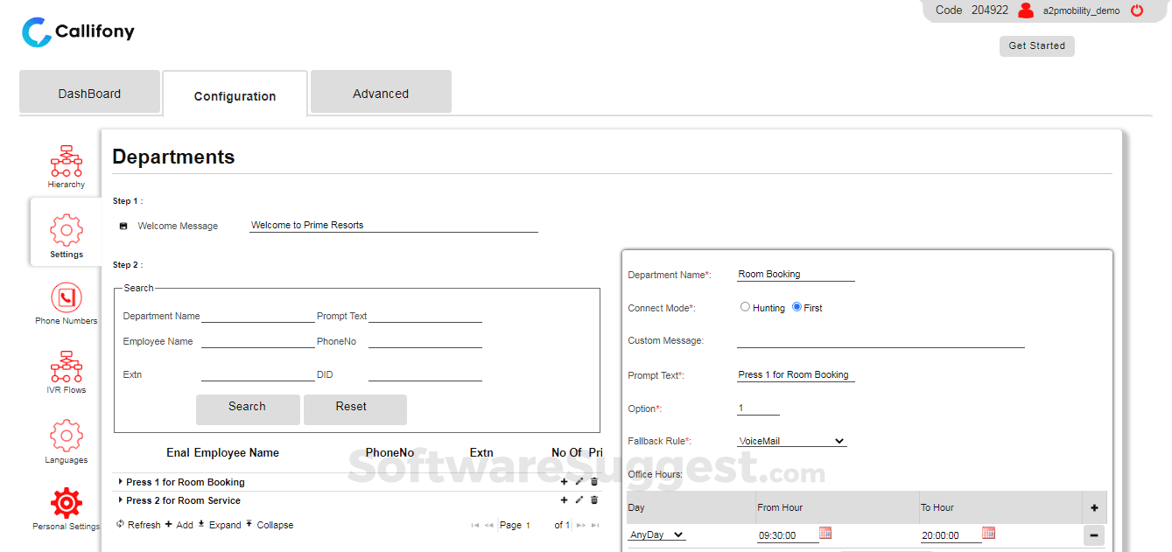Open the From Hour calendar picker icon
1172x552 pixels.
825,533
